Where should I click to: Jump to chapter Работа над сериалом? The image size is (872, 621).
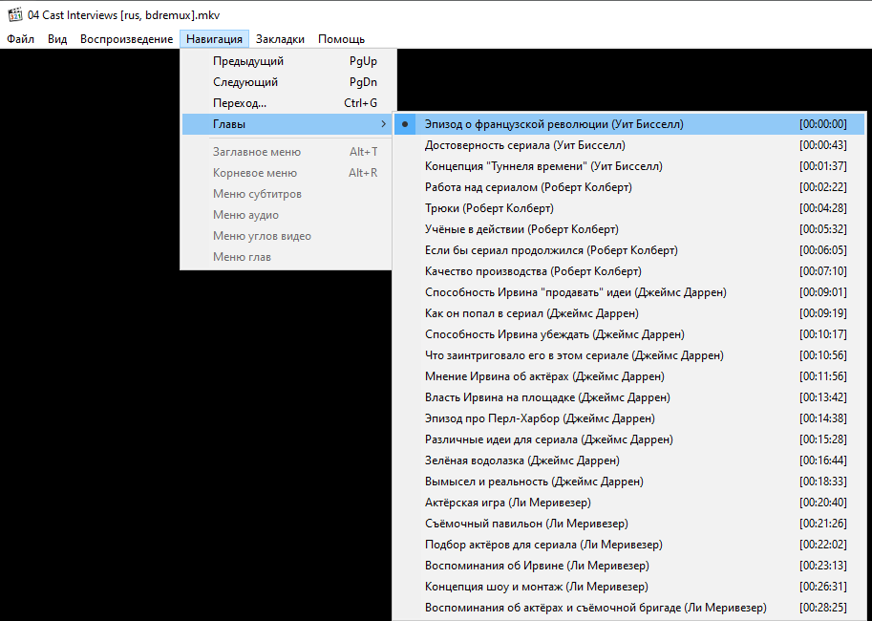pyautogui.click(x=629, y=187)
